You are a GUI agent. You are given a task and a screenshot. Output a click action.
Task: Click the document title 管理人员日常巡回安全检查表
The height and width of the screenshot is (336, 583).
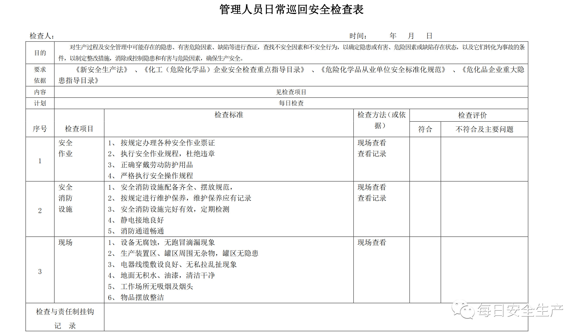[291, 10]
